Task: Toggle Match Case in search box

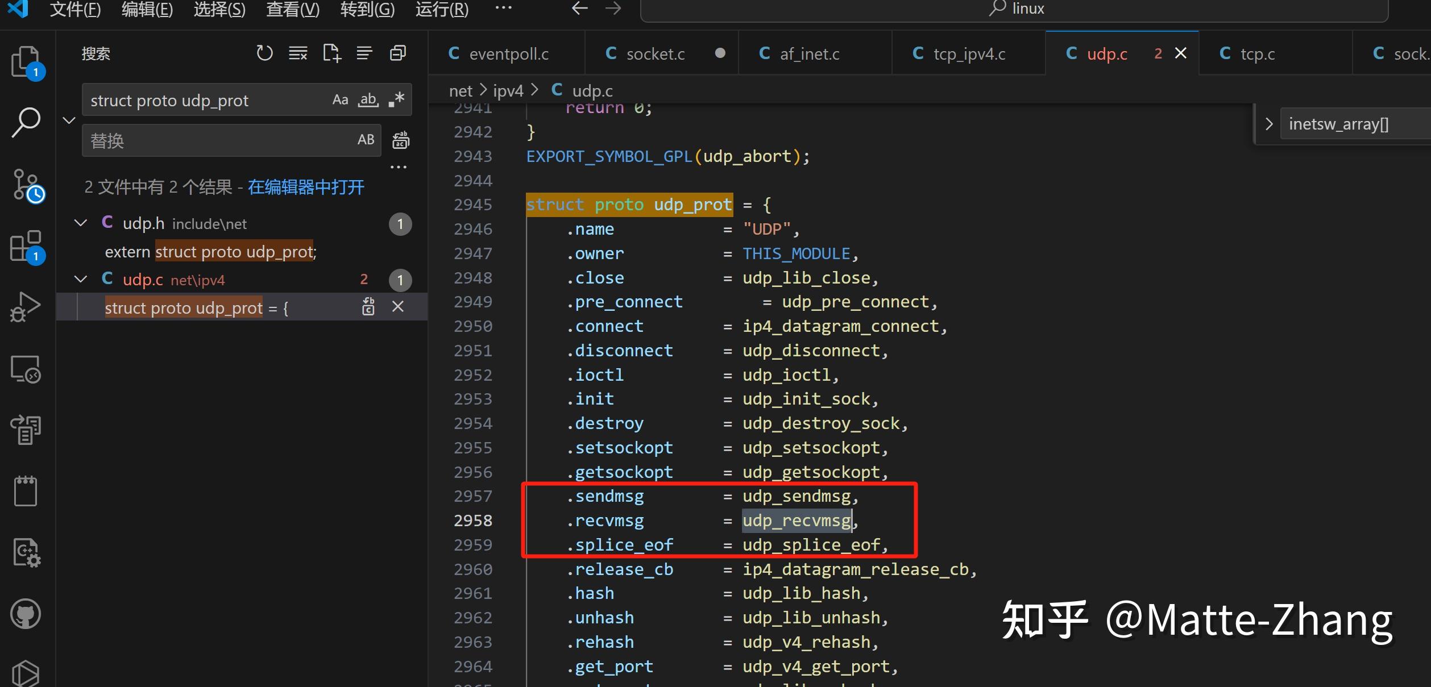Action: (x=340, y=100)
